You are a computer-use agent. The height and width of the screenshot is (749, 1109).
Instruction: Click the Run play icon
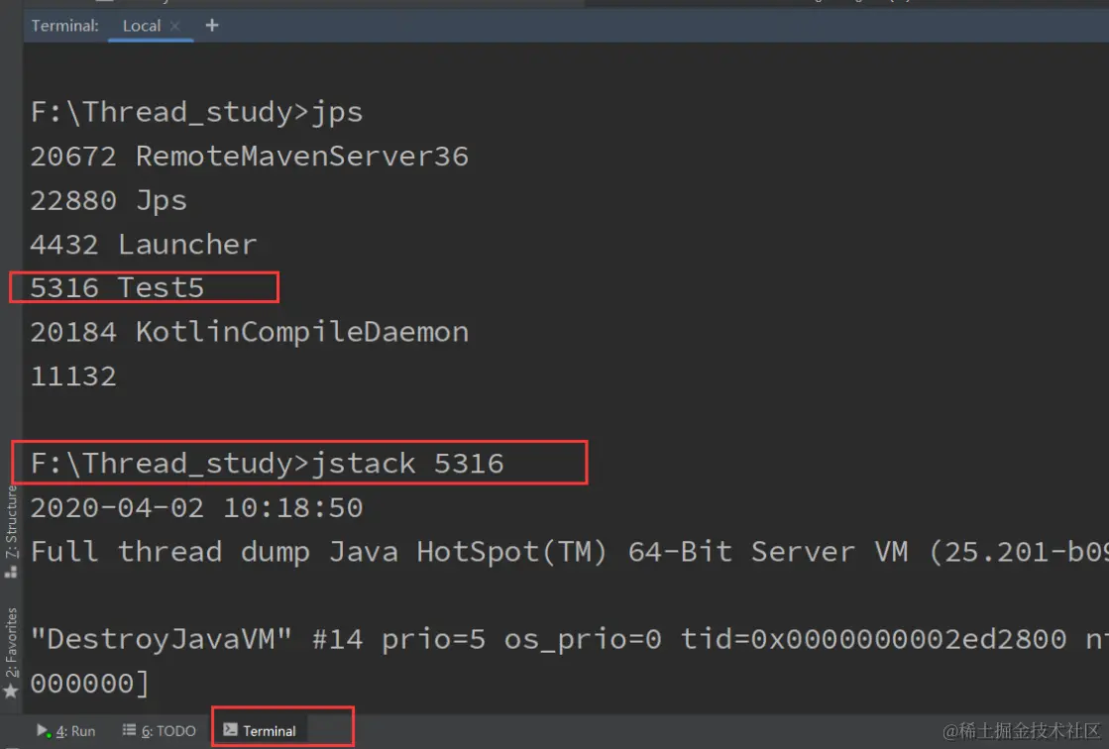[x=43, y=730]
